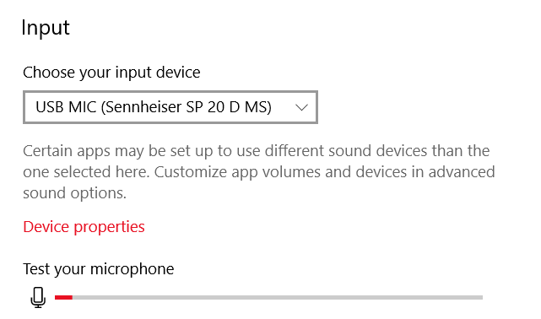Viewport: 541px width, 319px height.
Task: Click the Test your microphone label
Action: [x=99, y=269]
